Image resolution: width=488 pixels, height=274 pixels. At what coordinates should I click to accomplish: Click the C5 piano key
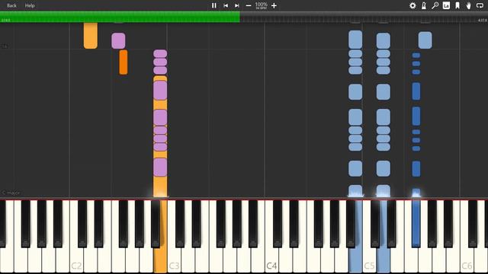[369, 261]
